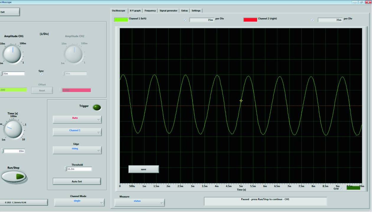Click the save button on the graph
This screenshot has height=220, width=372.
143,169
